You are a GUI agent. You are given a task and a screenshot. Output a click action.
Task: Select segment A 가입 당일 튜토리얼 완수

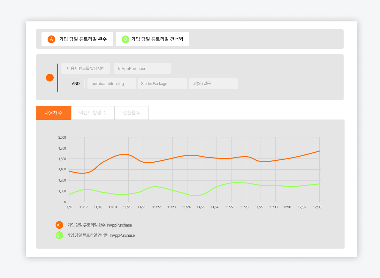tap(77, 39)
